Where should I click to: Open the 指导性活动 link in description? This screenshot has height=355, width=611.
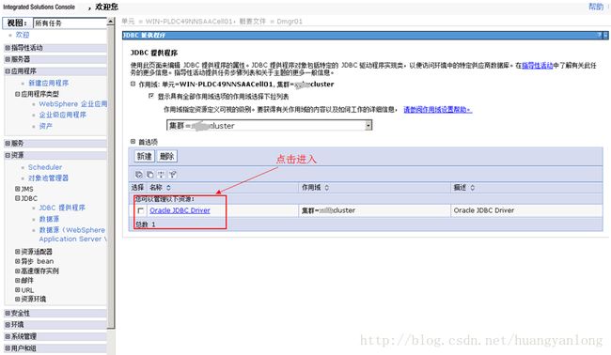538,66
